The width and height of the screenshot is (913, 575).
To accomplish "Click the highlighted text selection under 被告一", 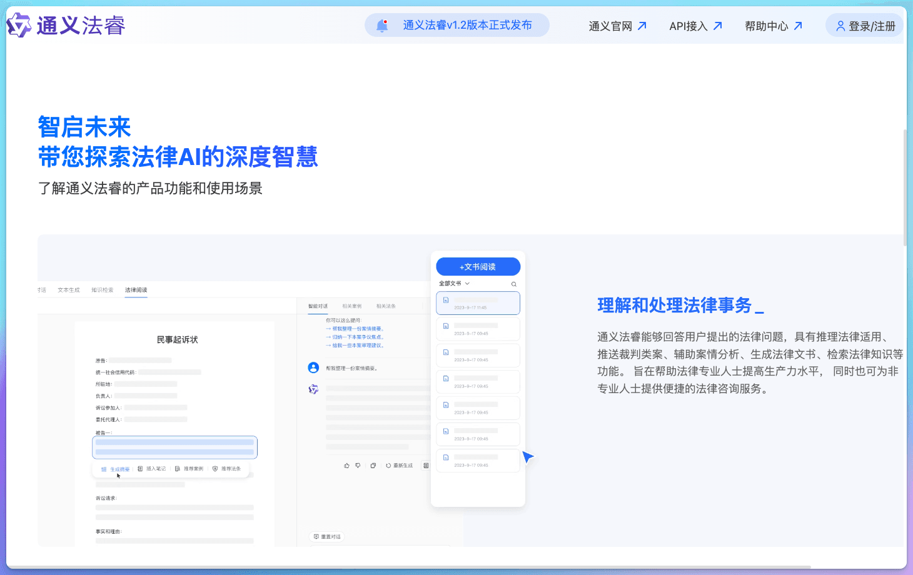I will (x=175, y=447).
